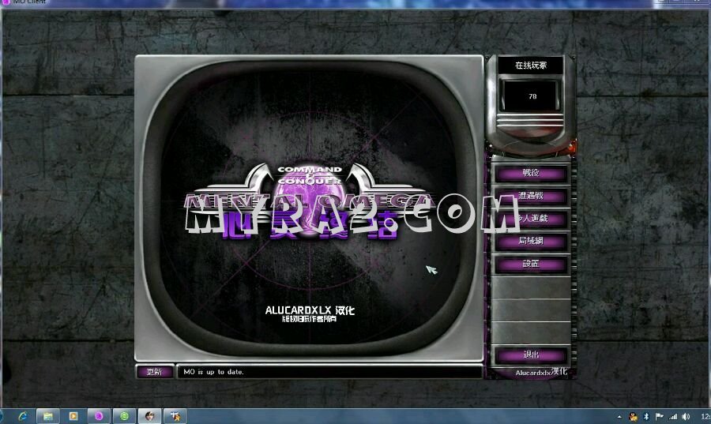Open the media player taskbar icon

tap(73, 416)
